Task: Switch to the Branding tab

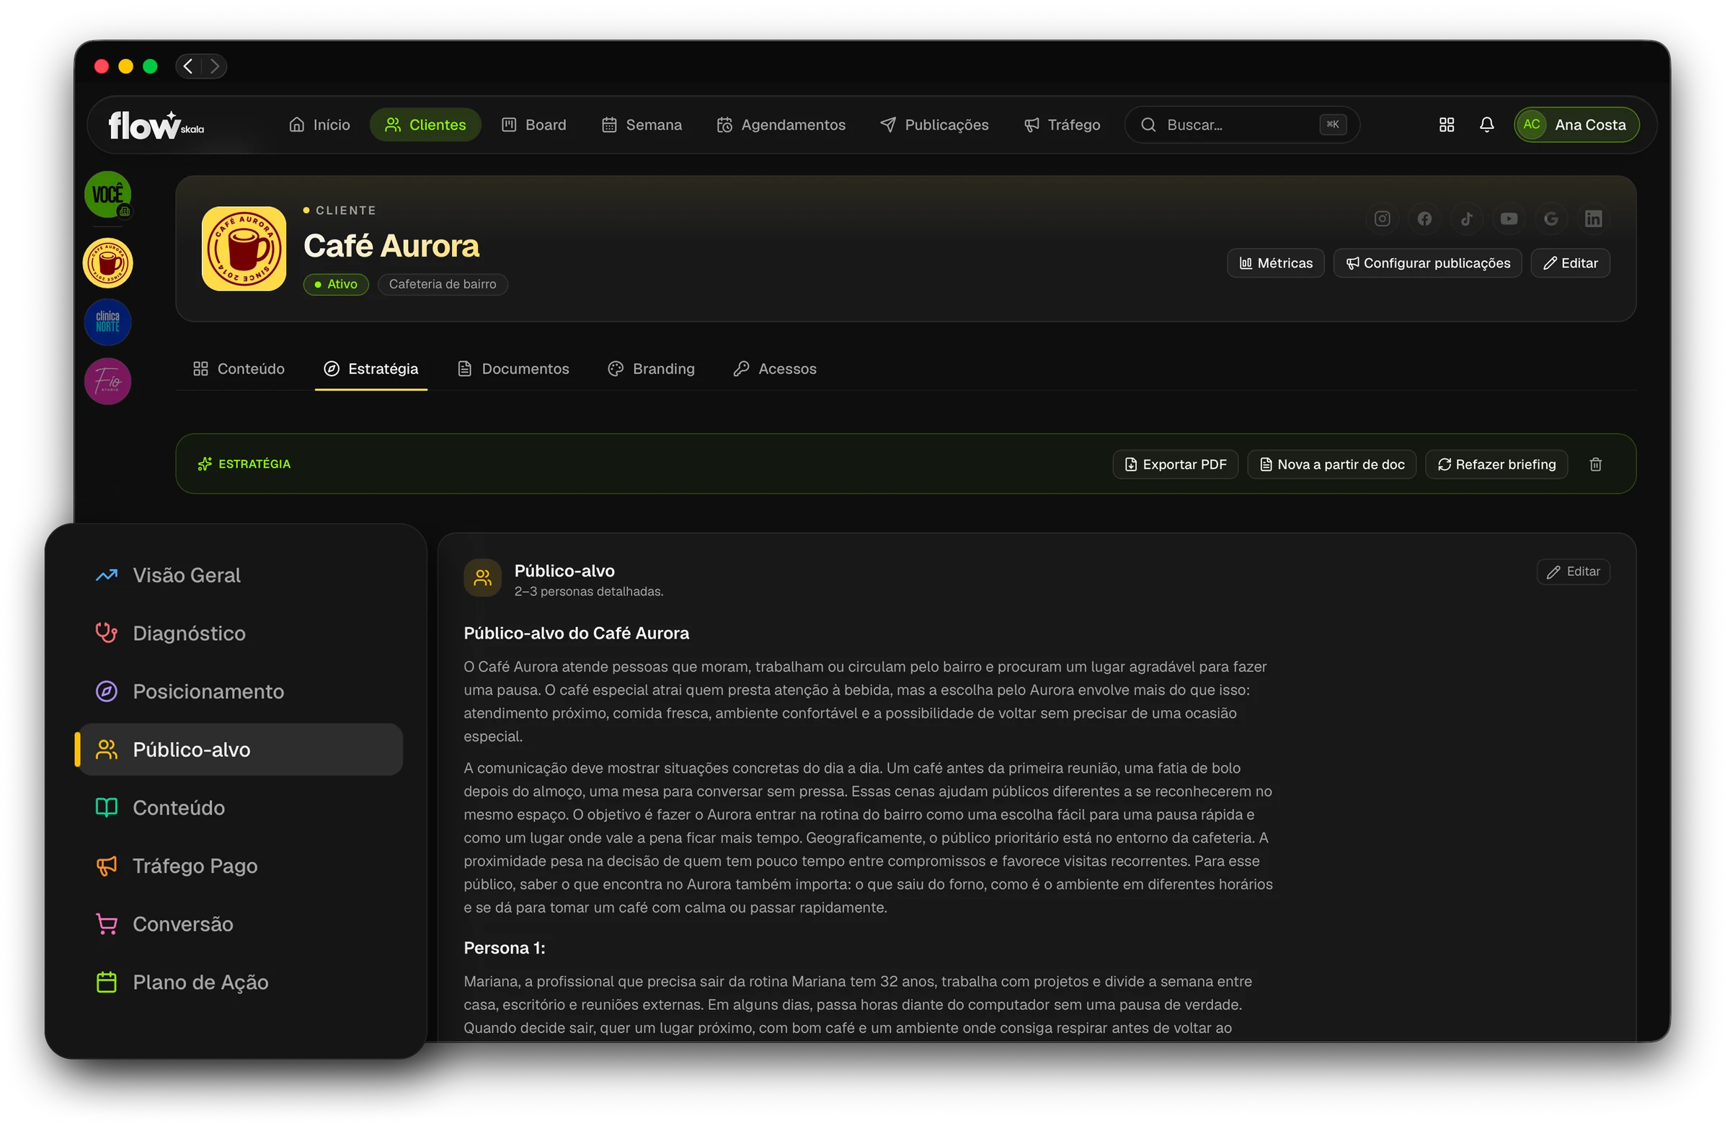Action: 652,368
